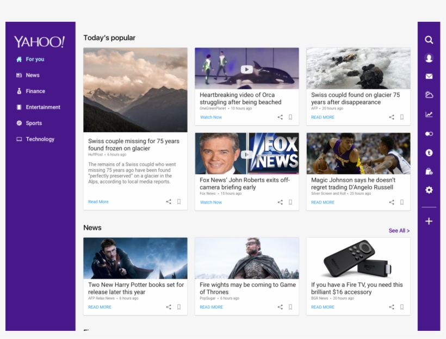This screenshot has width=446, height=339.
Task: Open headline 'Swiss coupld found on glacier 75 years'
Action: [x=355, y=98]
